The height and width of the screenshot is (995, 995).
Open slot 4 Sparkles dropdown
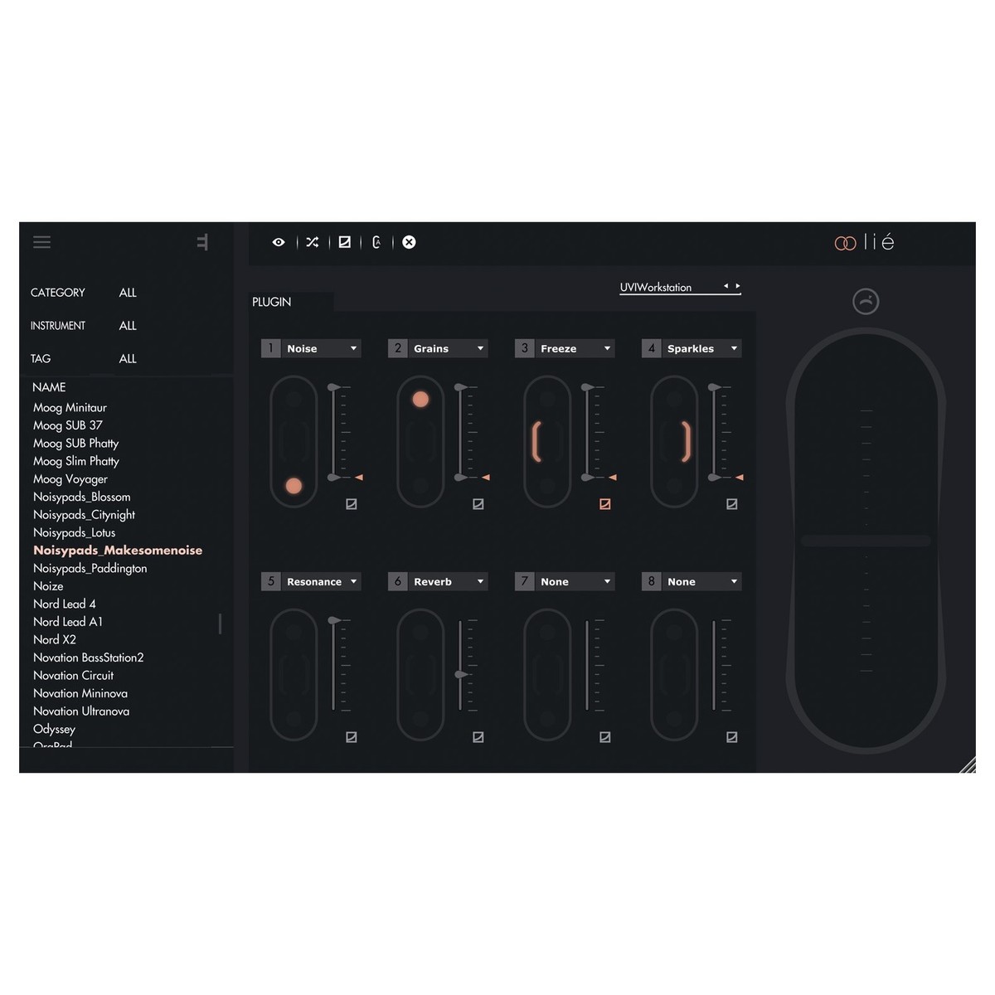point(692,348)
